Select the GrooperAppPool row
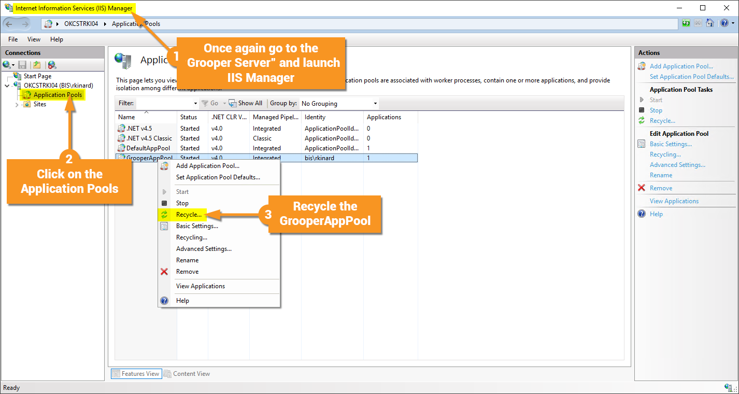 266,158
